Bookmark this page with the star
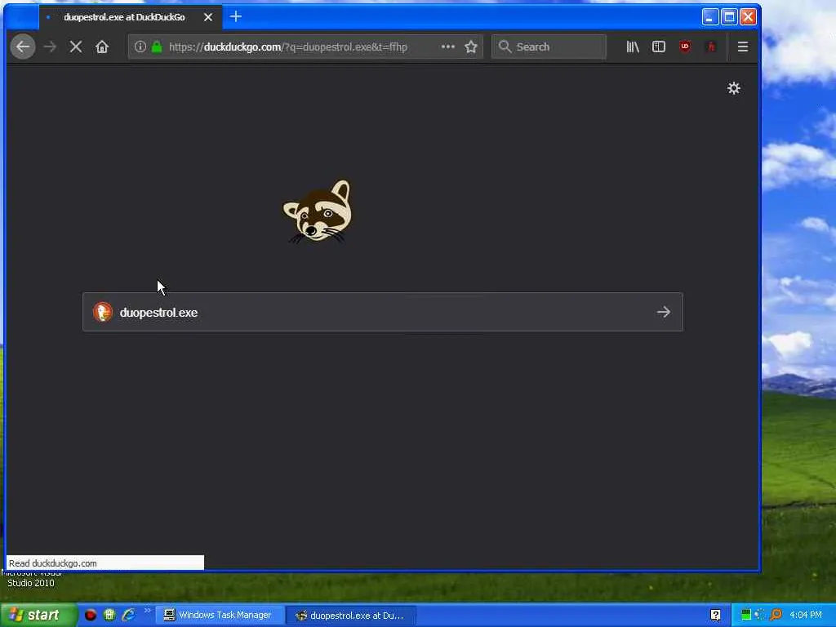 coord(471,47)
